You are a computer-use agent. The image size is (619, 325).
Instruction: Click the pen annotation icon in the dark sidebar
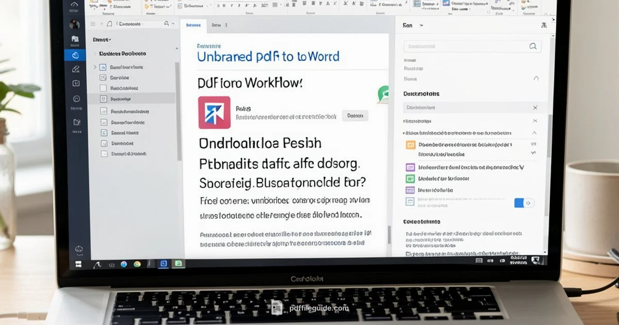[x=75, y=69]
